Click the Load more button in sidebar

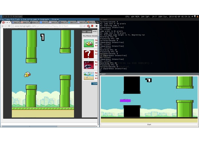pyautogui.click(x=94, y=84)
